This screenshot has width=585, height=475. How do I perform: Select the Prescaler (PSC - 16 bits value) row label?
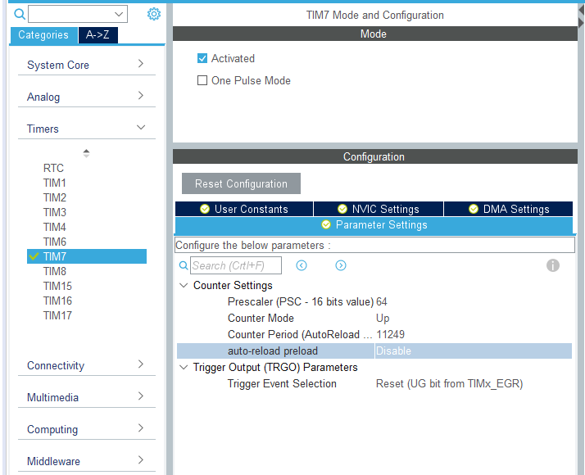pos(301,301)
